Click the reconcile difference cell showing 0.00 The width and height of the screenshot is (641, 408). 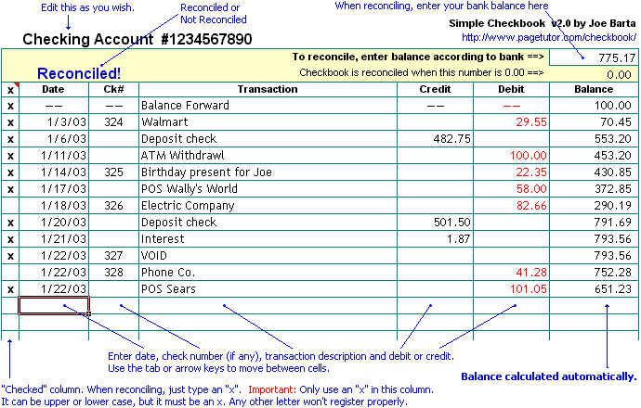pos(594,74)
